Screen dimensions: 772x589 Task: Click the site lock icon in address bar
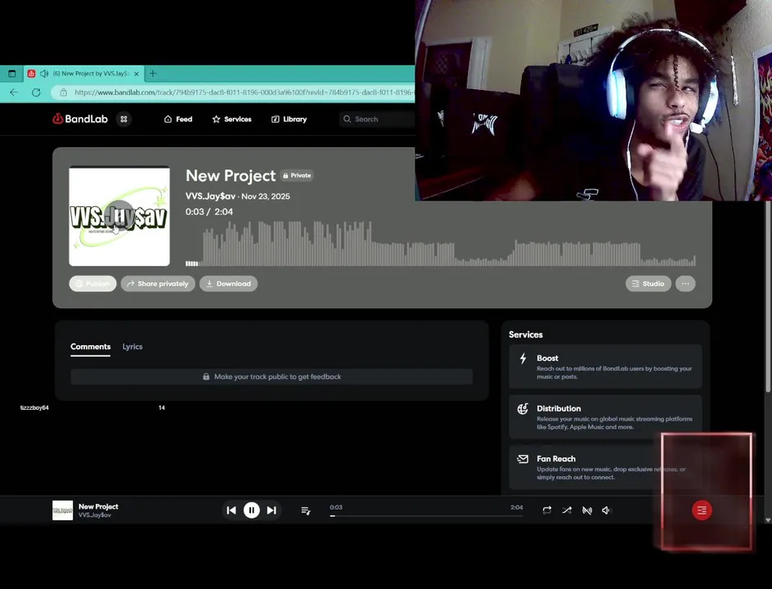(64, 92)
